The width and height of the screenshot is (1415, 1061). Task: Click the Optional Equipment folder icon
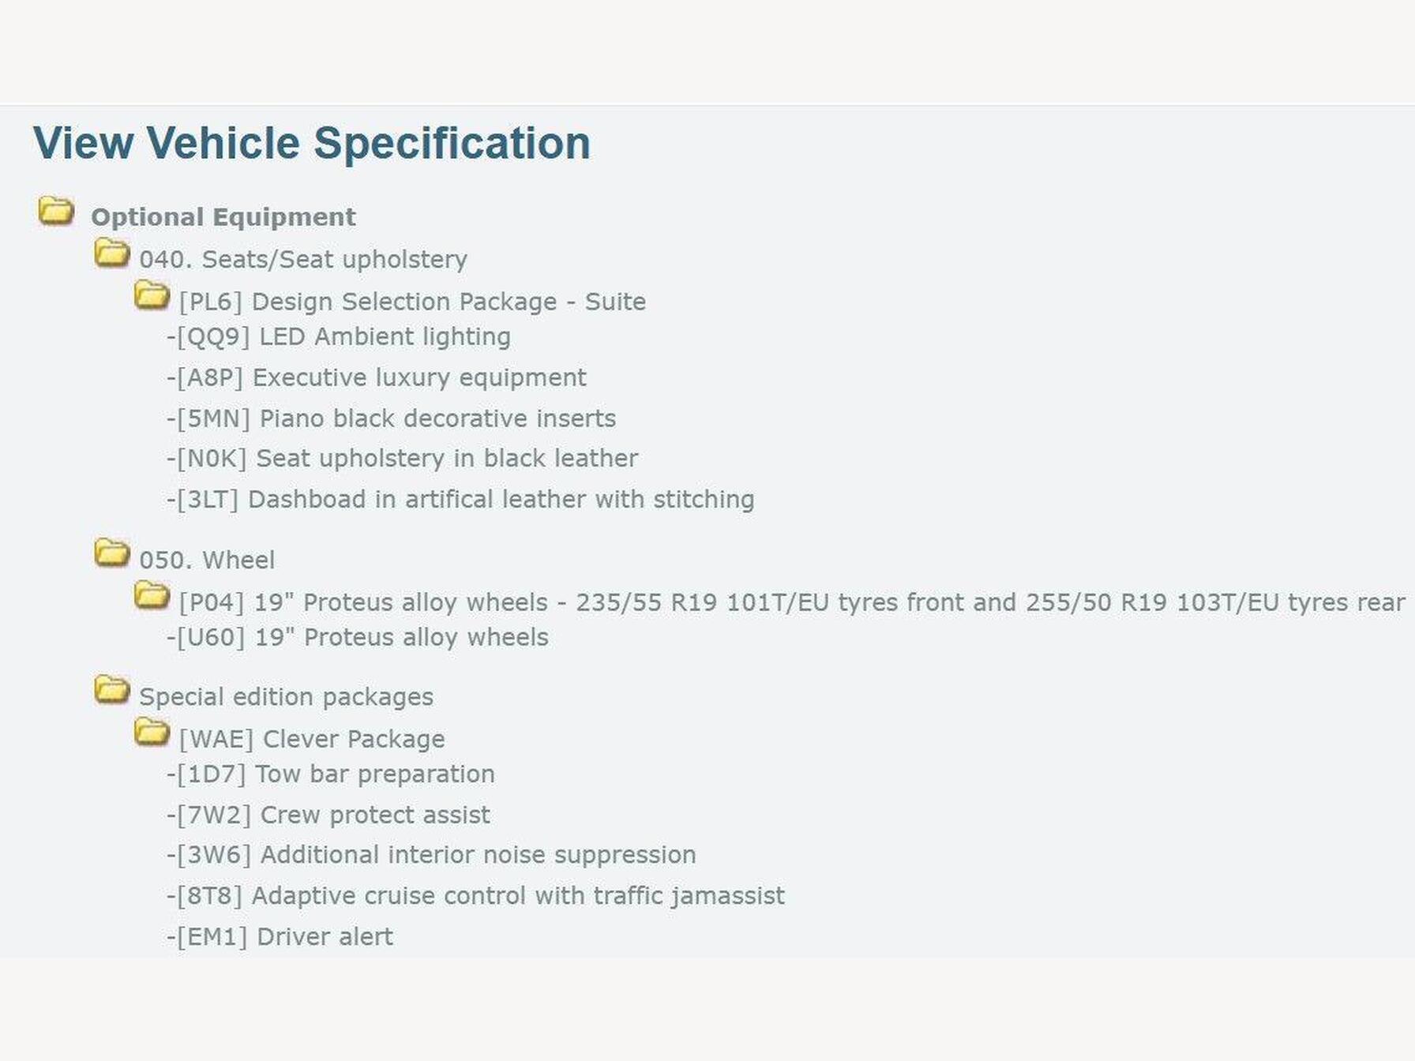pos(56,212)
